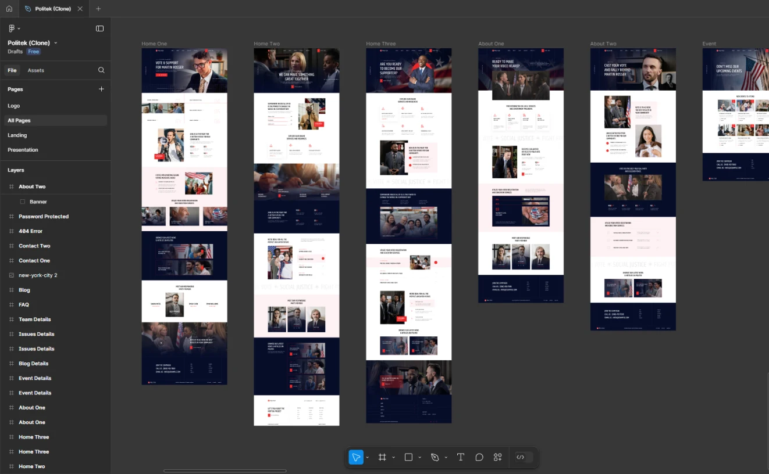Open a new tab with the plus button
769x474 pixels.
click(x=98, y=8)
